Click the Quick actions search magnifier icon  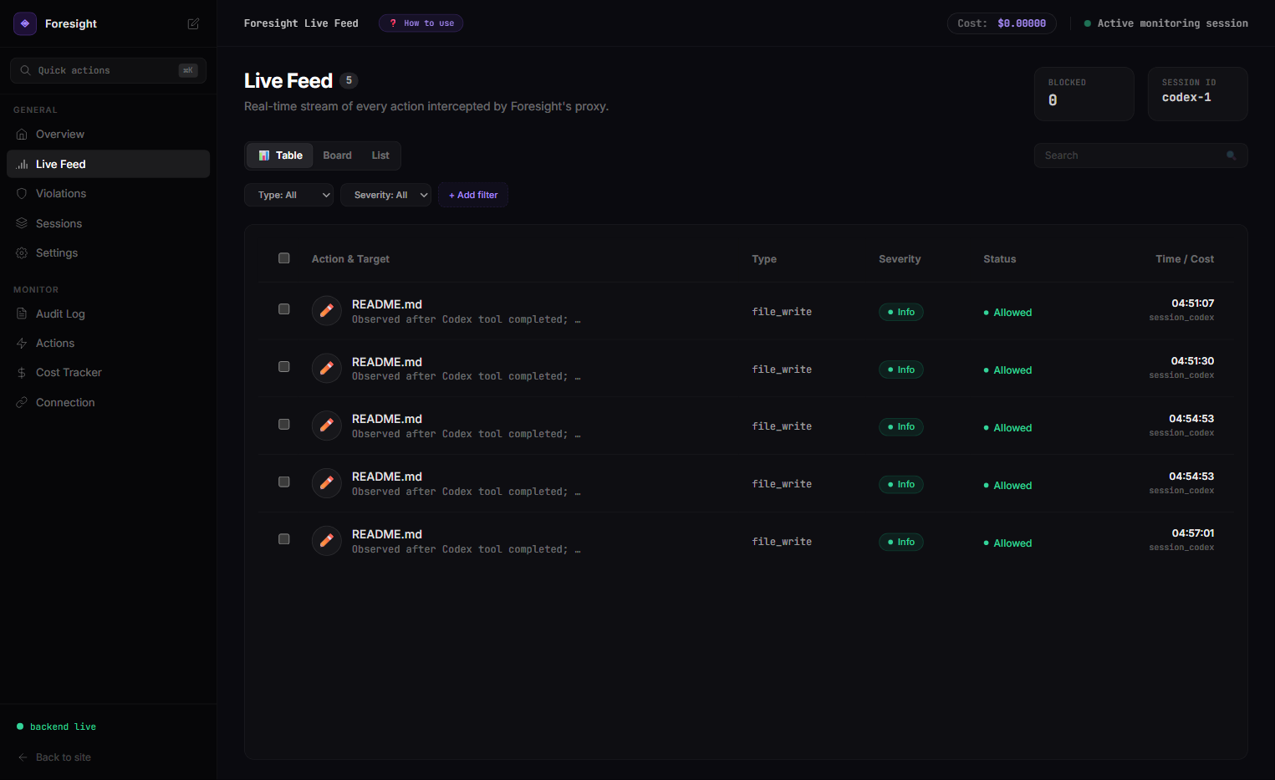tap(26, 70)
